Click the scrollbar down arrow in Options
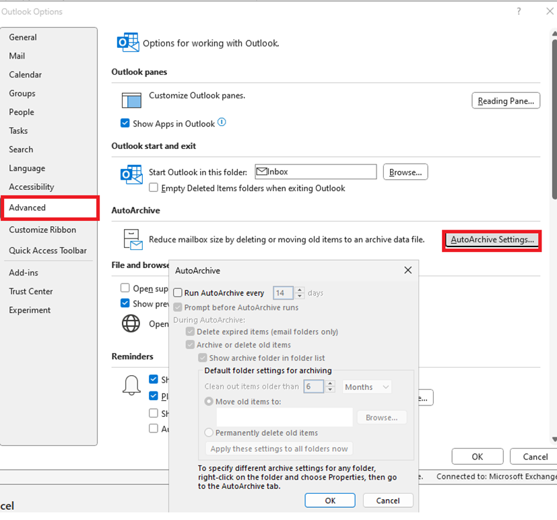557x520 pixels. tap(554, 439)
